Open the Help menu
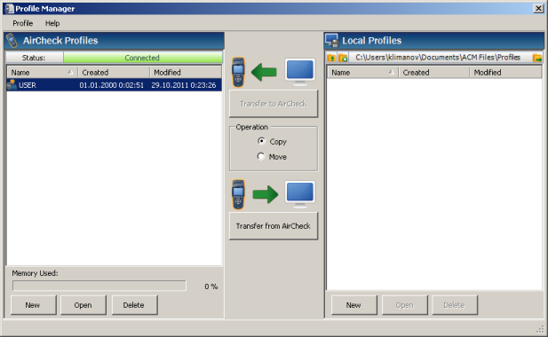Viewport: 548px width, 337px height. [52, 23]
